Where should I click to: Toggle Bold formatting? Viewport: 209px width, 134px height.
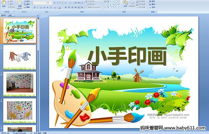coord(34,8)
